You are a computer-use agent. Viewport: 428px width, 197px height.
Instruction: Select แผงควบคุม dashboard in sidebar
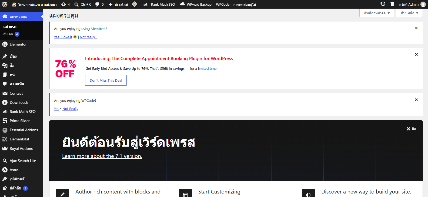(22, 16)
